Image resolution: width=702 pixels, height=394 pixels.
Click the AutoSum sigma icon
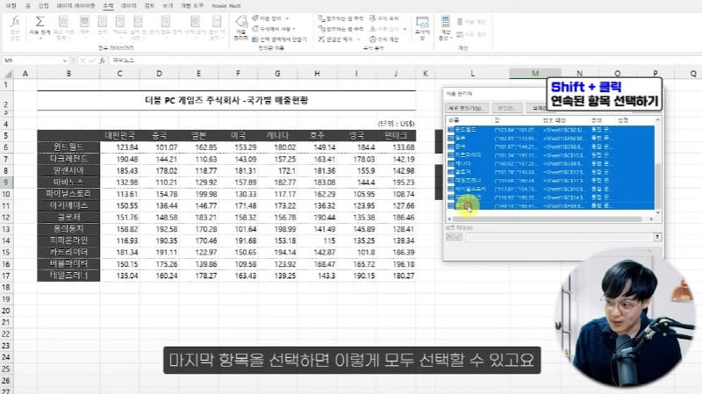coord(39,23)
